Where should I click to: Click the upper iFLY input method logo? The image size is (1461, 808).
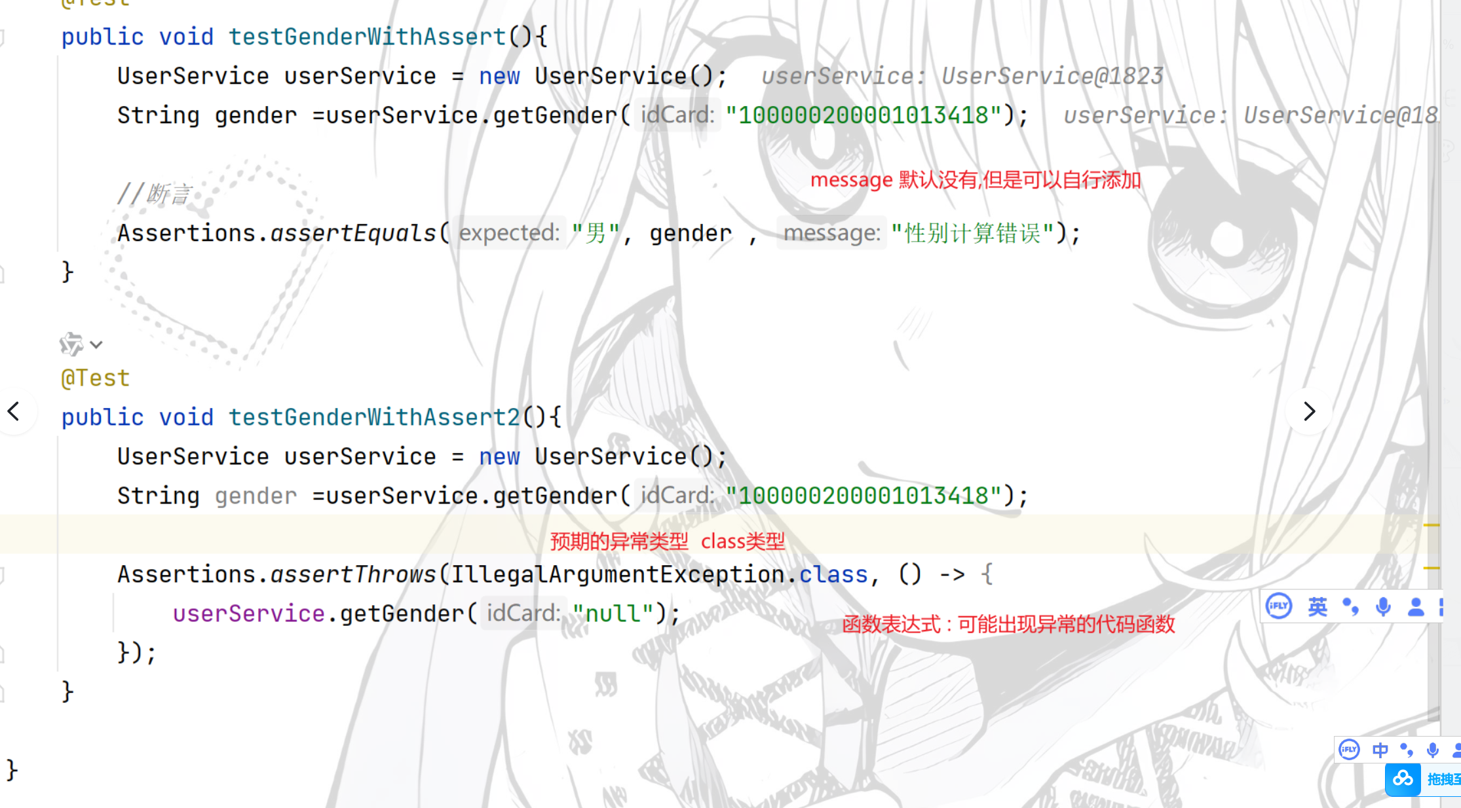point(1278,606)
